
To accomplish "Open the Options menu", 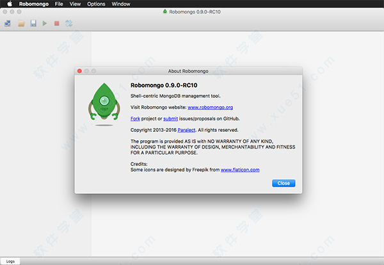I will click(x=96, y=4).
